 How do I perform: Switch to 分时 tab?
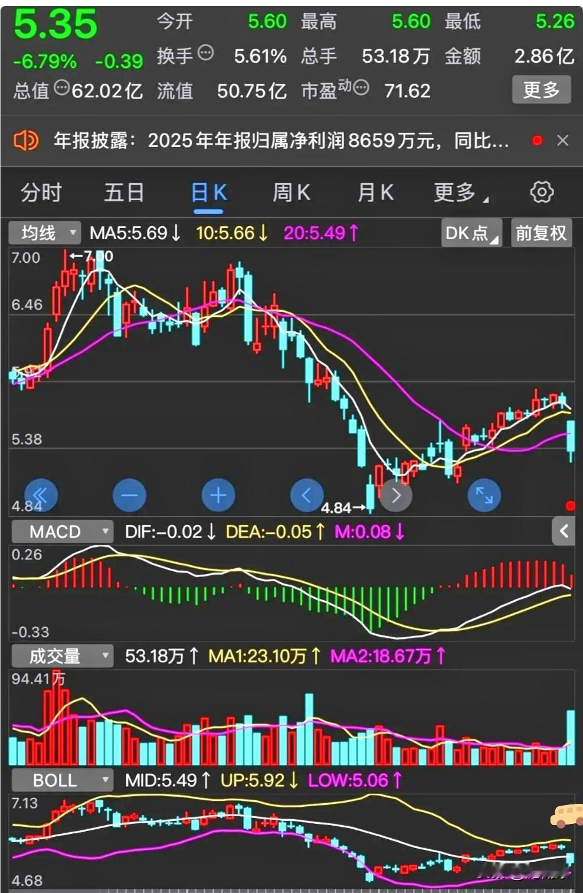41,193
